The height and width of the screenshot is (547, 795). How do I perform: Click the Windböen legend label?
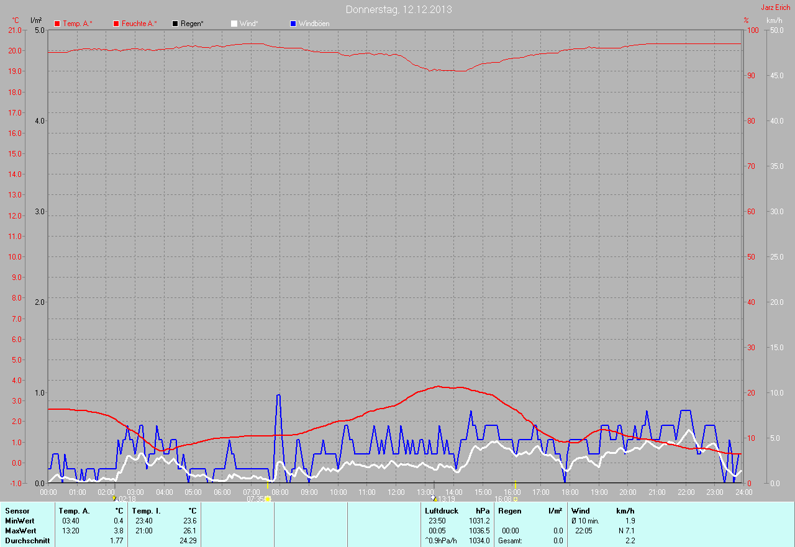314,24
